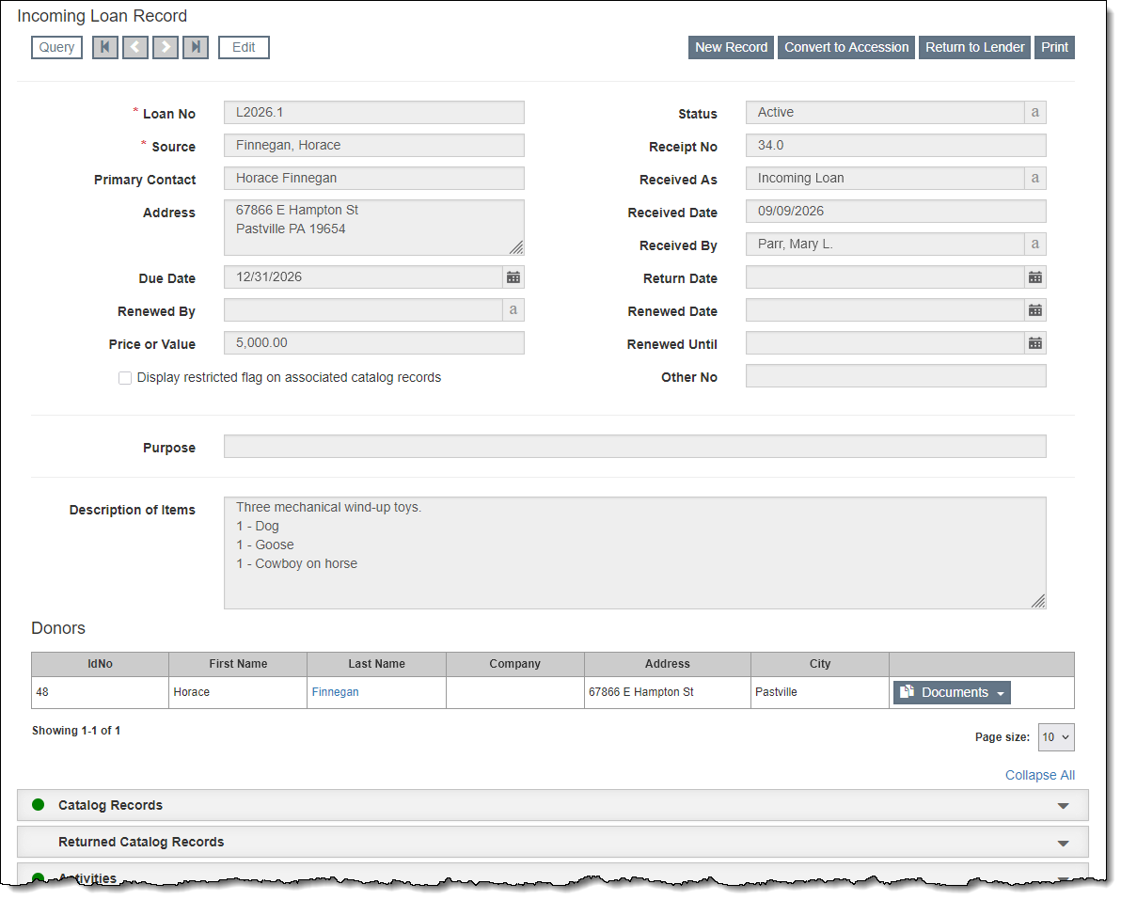Click the Source field
Screen dimensions: 1121x900
[x=374, y=145]
